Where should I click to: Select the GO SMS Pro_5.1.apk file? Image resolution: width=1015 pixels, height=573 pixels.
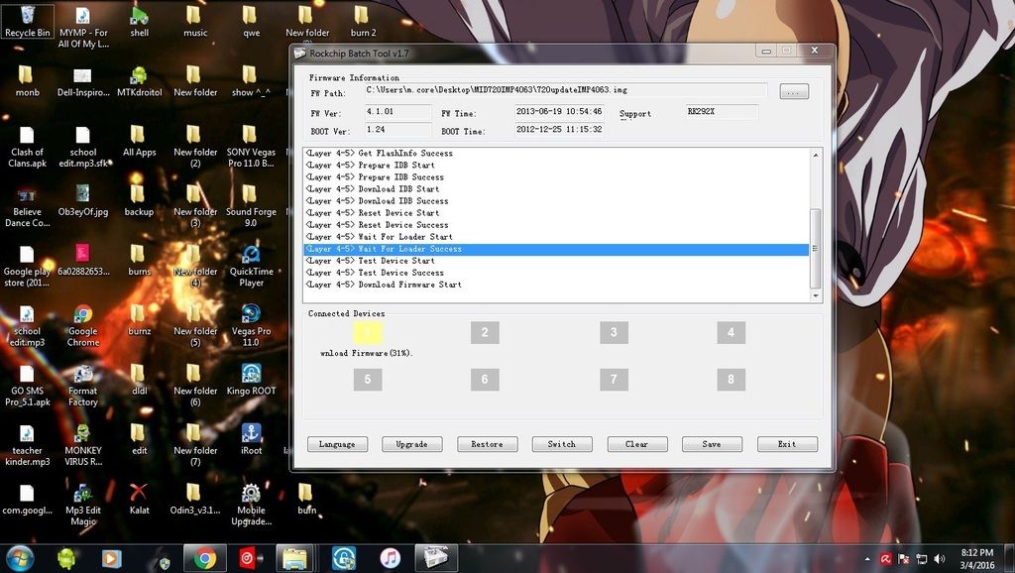tap(27, 386)
